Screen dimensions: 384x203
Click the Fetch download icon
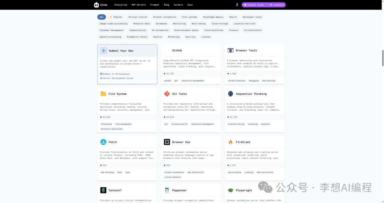pyautogui.click(x=103, y=142)
